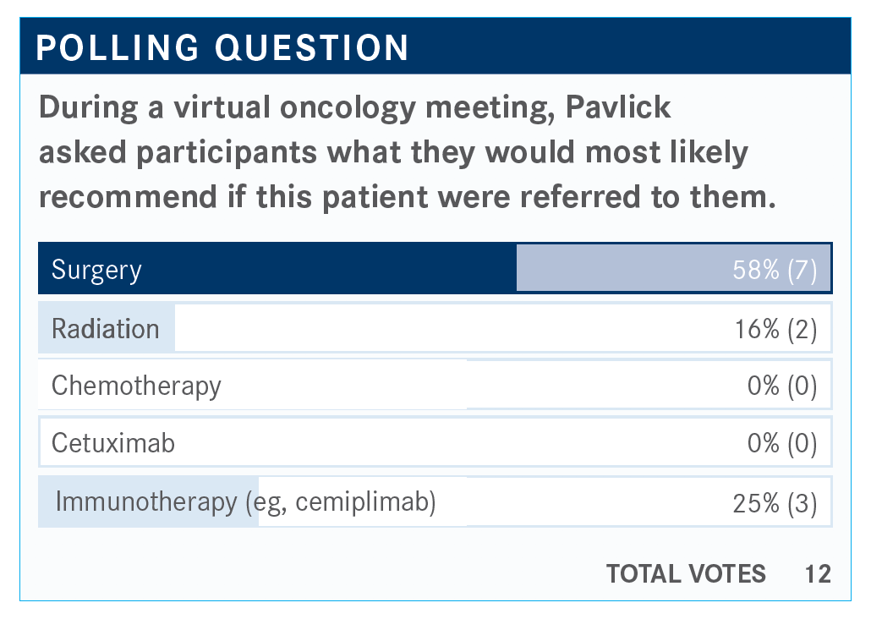Image resolution: width=871 pixels, height=619 pixels.
Task: Click the 16% (2) result value
Action: [776, 329]
